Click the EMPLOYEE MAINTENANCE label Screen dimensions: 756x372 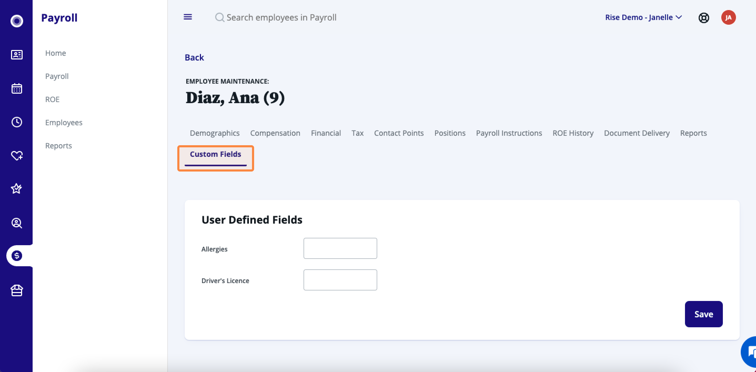click(227, 81)
